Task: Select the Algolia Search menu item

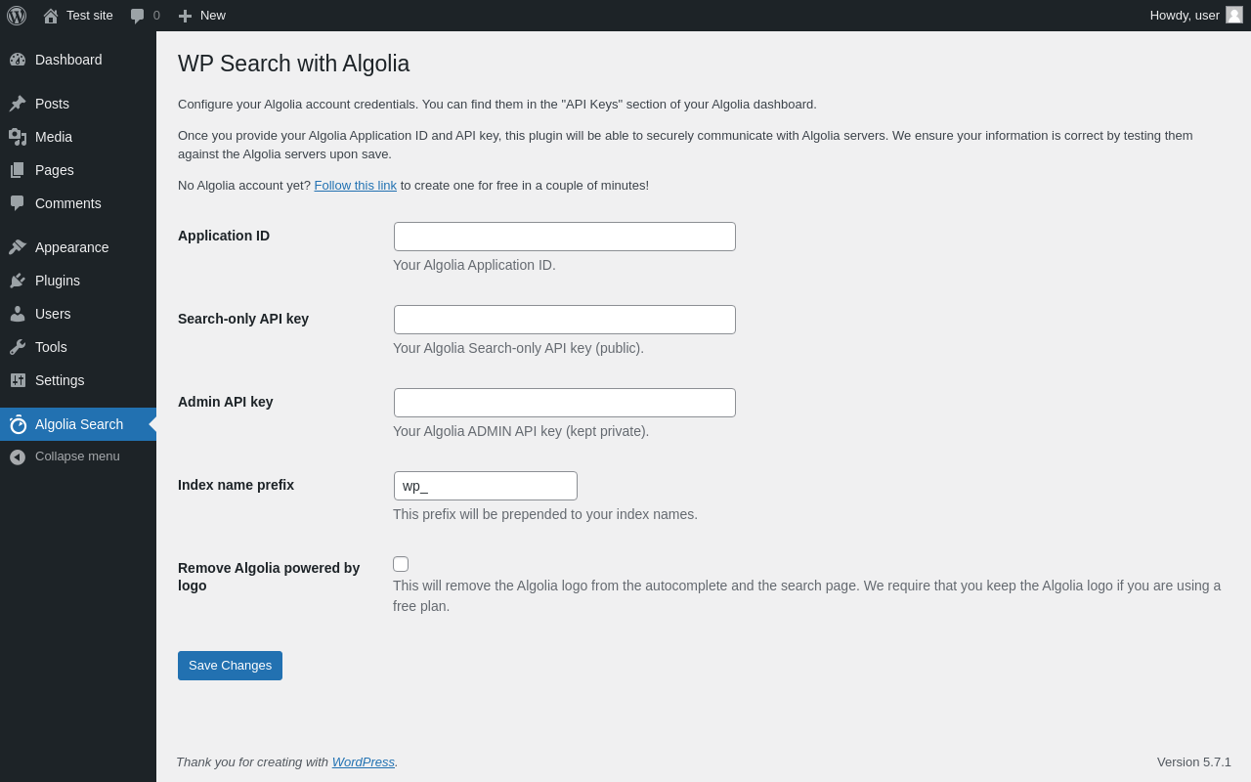Action: coord(78,424)
